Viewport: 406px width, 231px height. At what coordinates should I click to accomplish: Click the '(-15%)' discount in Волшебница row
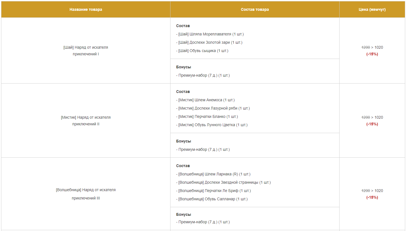pos(372,197)
